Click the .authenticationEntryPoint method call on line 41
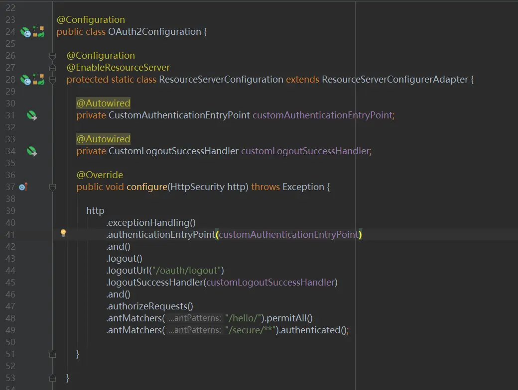The image size is (518, 390). 160,235
